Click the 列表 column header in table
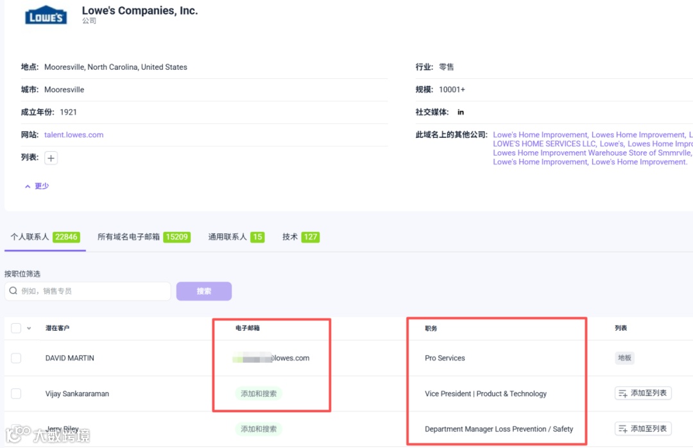 pos(621,328)
